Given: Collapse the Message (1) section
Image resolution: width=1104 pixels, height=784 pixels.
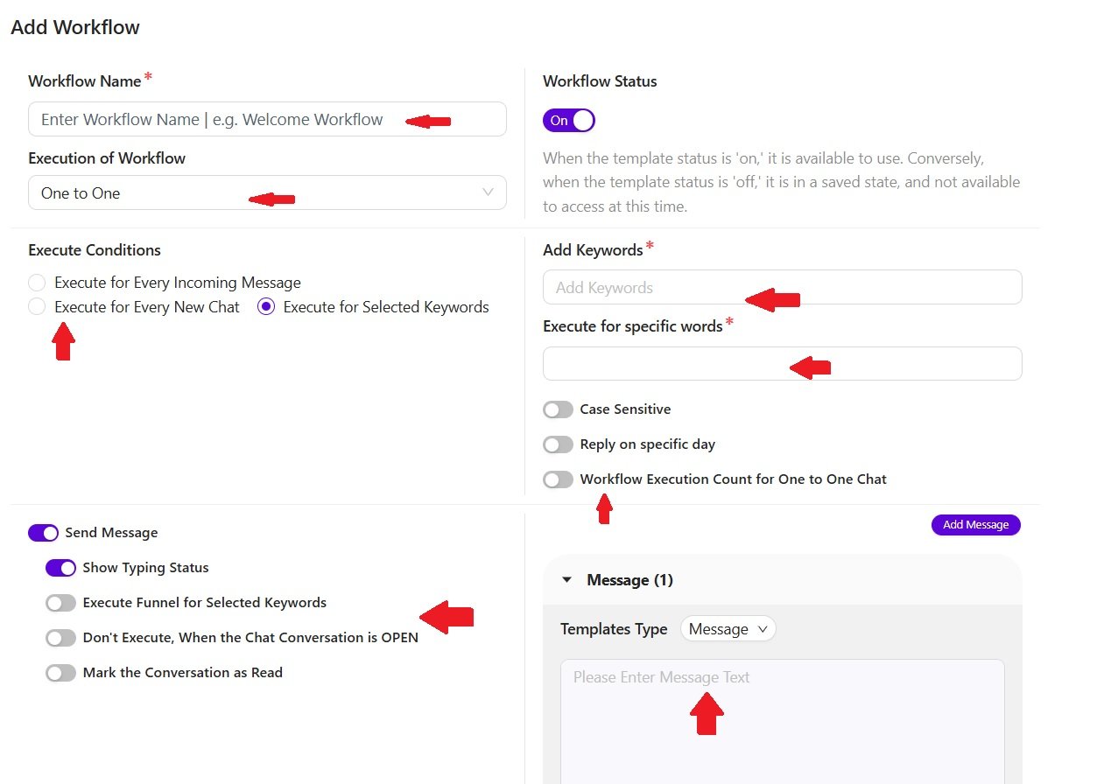Looking at the screenshot, I should point(566,579).
